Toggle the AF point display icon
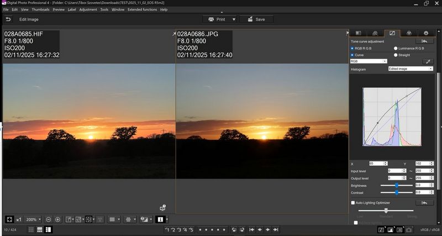Image resolution: width=442 pixels, height=236 pixels. click(399, 230)
